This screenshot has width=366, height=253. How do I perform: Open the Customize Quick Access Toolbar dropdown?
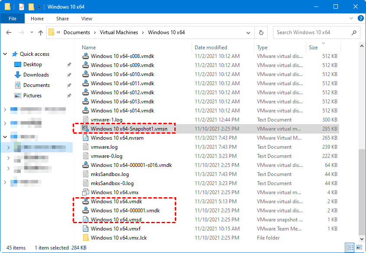(x=39, y=7)
